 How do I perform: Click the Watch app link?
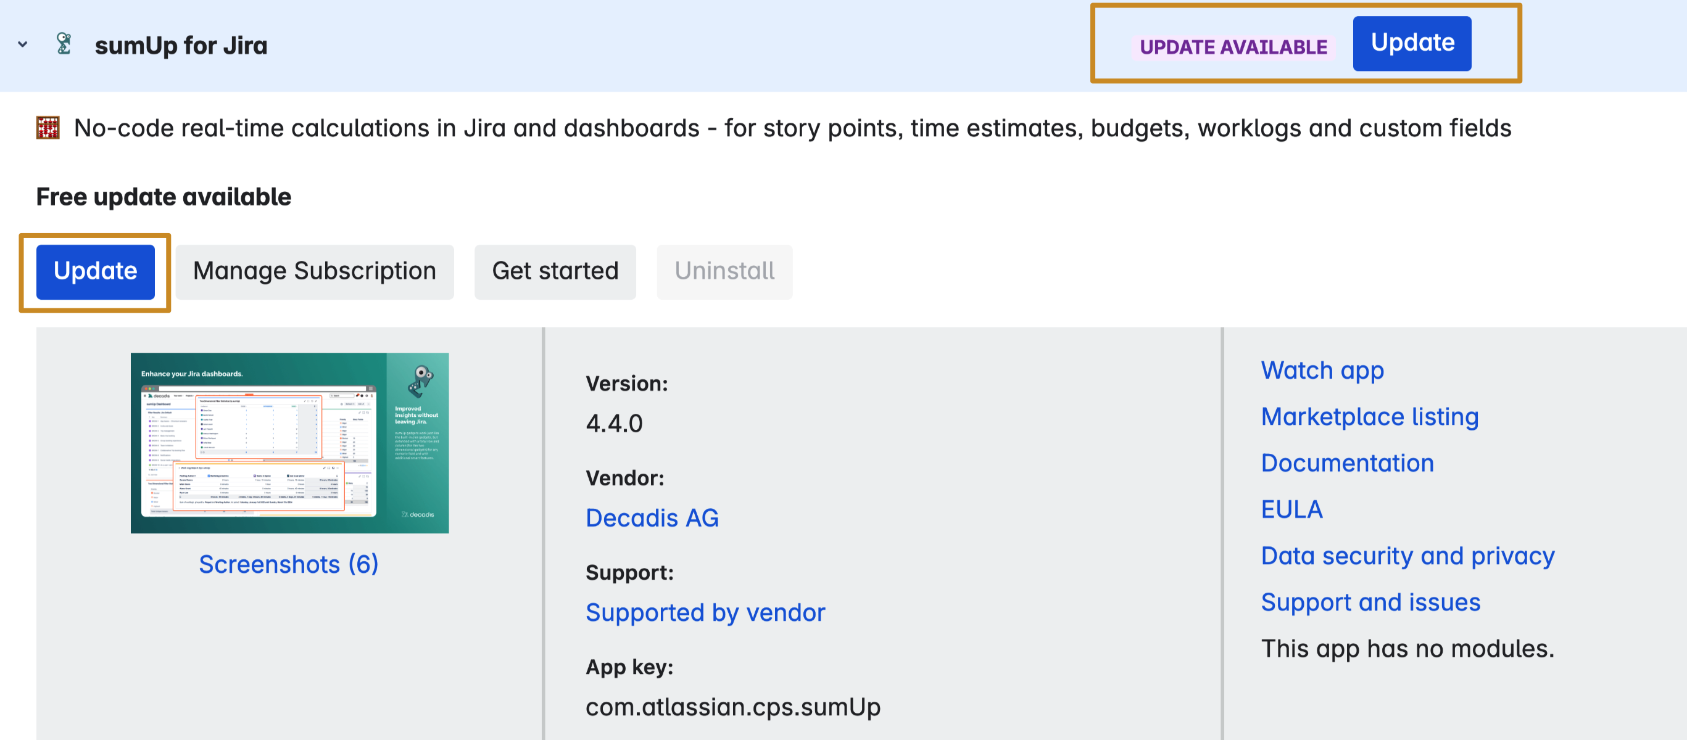[1322, 371]
